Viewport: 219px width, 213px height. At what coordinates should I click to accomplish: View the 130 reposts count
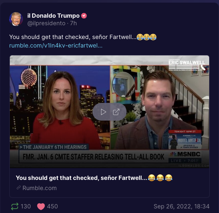pos(26,206)
